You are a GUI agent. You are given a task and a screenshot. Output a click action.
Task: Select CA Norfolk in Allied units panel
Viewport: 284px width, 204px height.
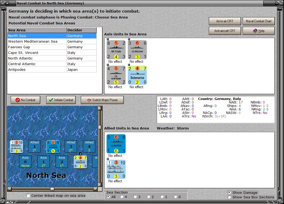tap(116, 144)
